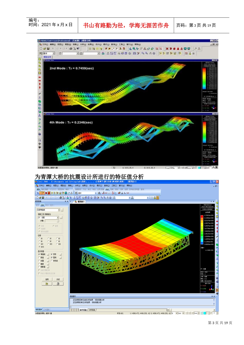Click Print icon in Civil 2006 toolbar
The width and height of the screenshot is (244, 345).
click(60, 197)
